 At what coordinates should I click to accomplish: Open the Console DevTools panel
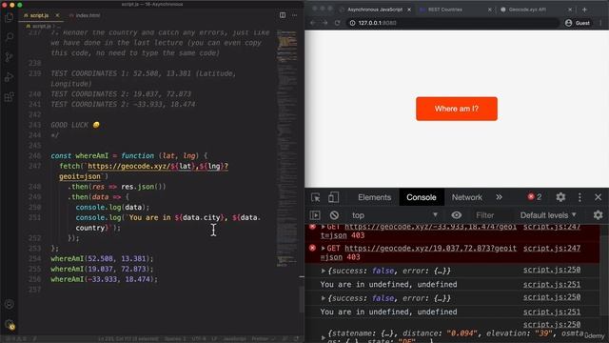(x=421, y=197)
